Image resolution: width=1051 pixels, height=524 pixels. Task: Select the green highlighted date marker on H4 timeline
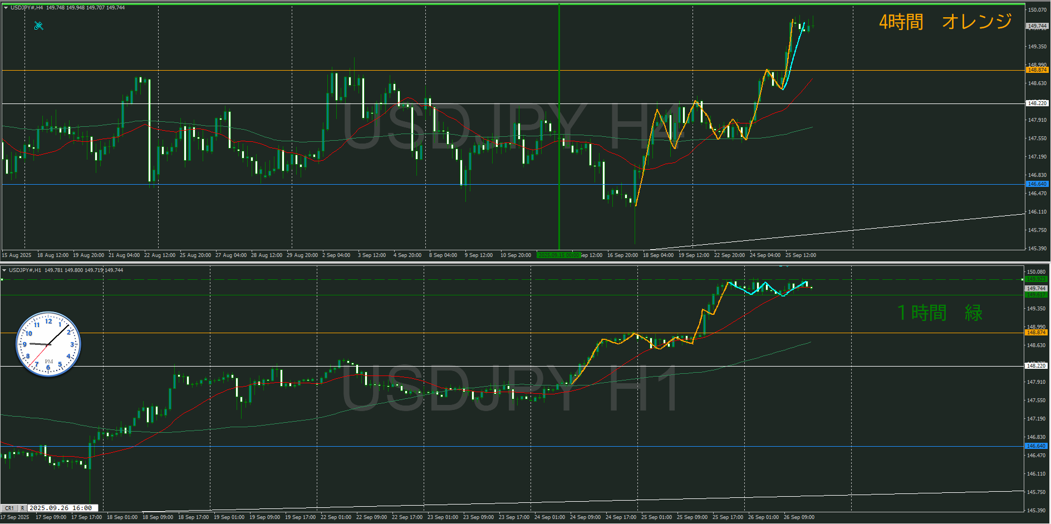pyautogui.click(x=558, y=255)
